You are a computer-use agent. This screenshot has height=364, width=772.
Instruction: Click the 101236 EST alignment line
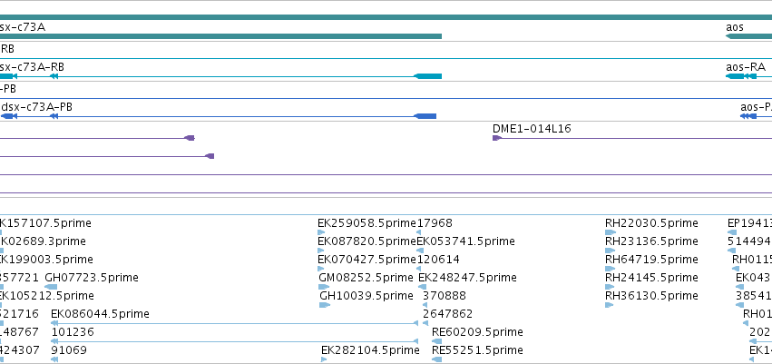pyautogui.click(x=235, y=341)
